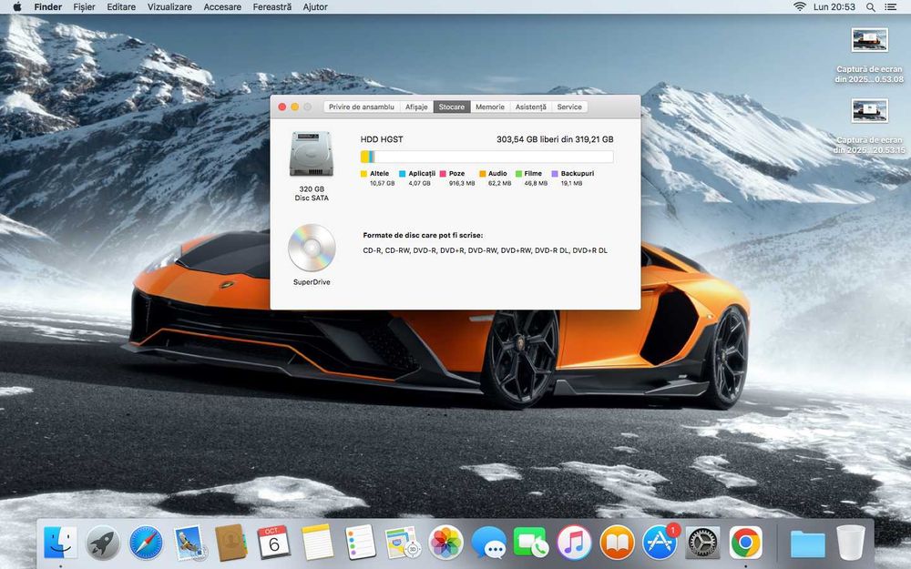Open Reminders list icon in Dock
This screenshot has height=569, width=911.
(360, 544)
